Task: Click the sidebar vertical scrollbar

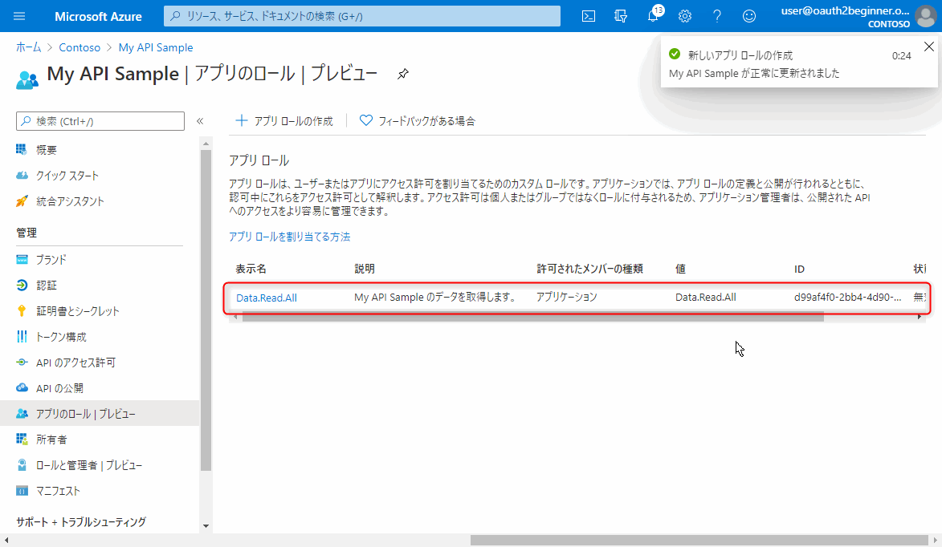Action: (206, 310)
